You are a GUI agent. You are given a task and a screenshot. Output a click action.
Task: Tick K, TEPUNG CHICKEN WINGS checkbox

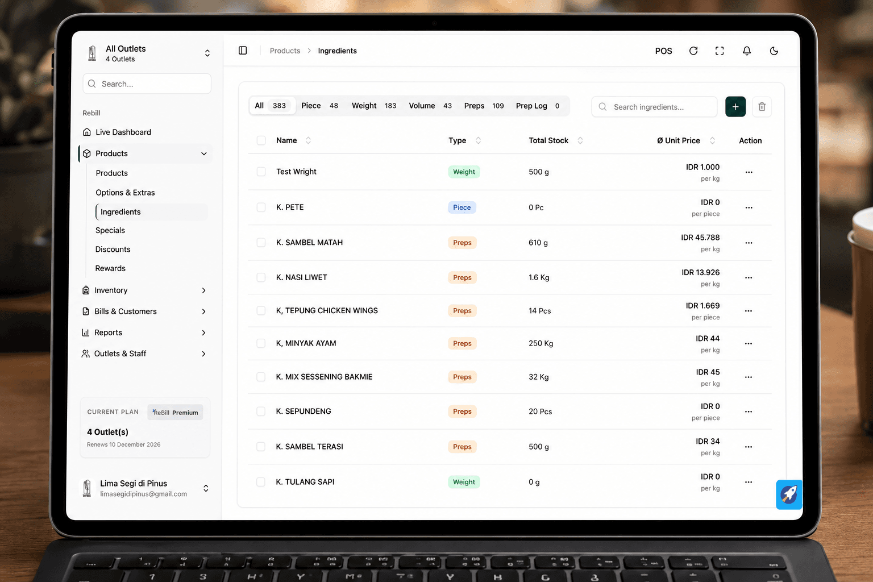[x=261, y=310]
